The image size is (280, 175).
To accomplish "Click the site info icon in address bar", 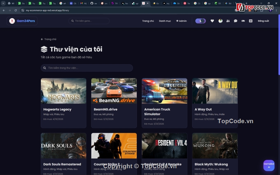I will (23, 10).
